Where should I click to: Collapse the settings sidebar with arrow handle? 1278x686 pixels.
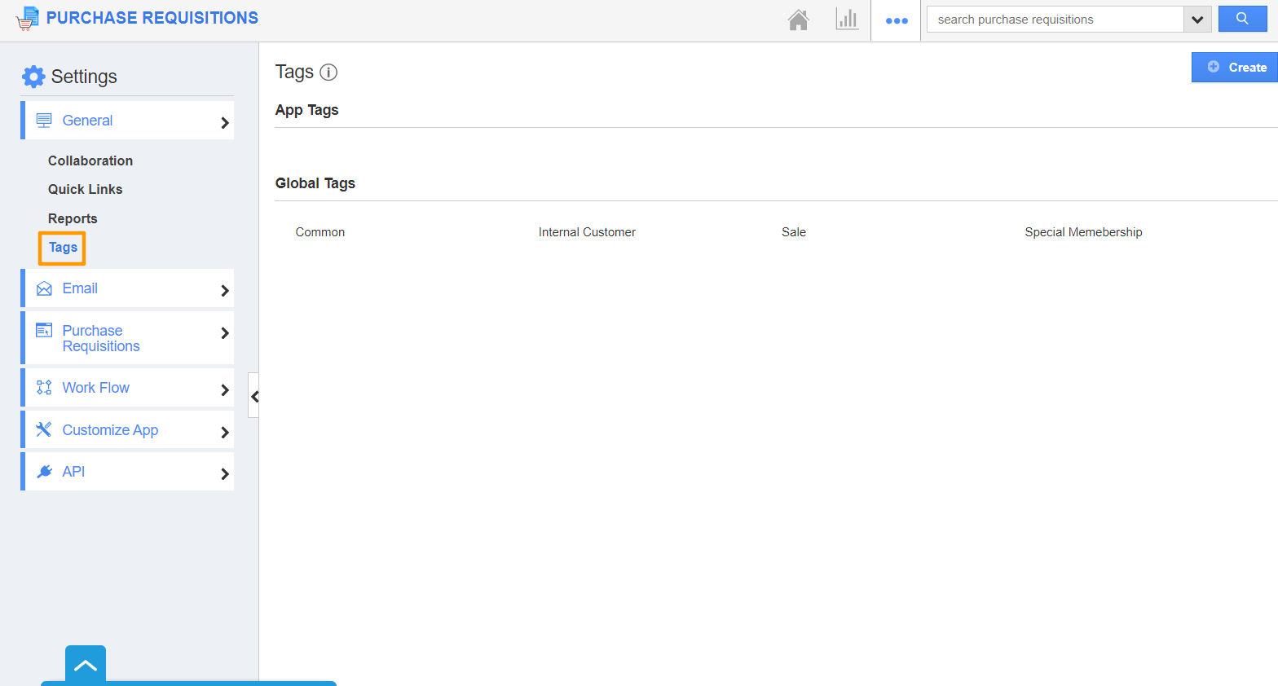[254, 396]
